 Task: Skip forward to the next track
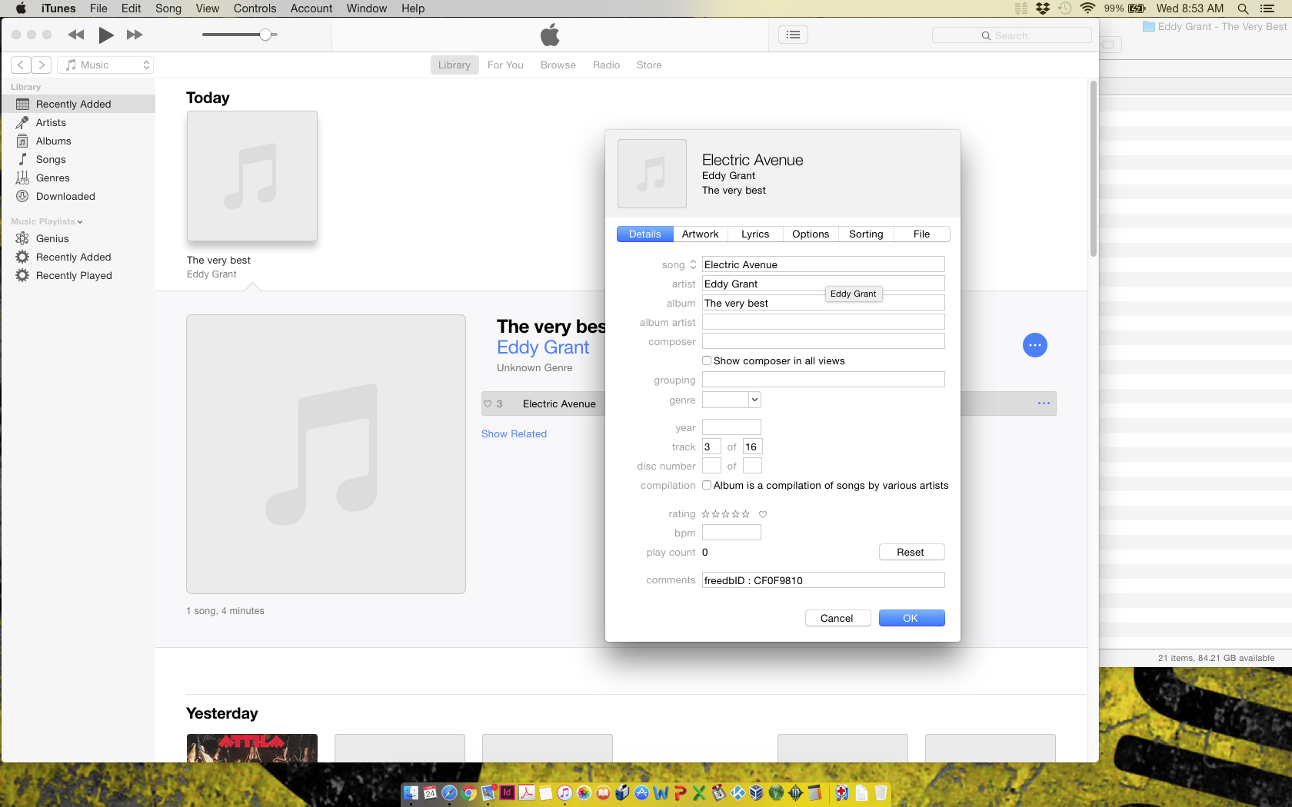pos(135,35)
